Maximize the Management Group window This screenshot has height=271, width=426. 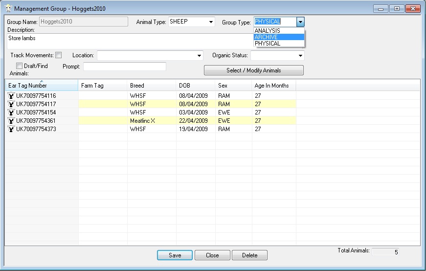click(x=397, y=9)
